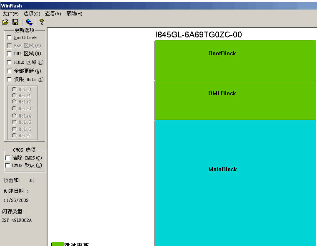Image resolution: width=317 pixels, height=246 pixels.
Task: Open the 文件 menu
Action: click(10, 14)
